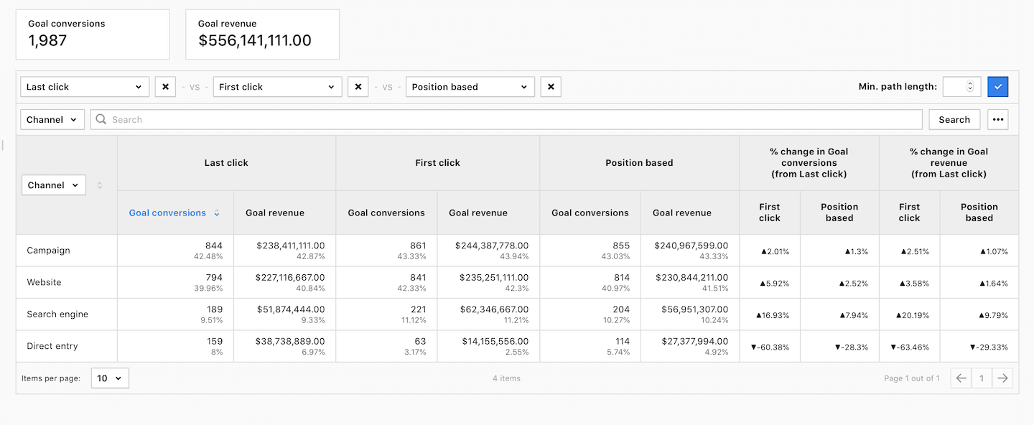Screen dimensions: 1034x425
Task: Sort by the Goal conversions column header link
Action: [167, 212]
